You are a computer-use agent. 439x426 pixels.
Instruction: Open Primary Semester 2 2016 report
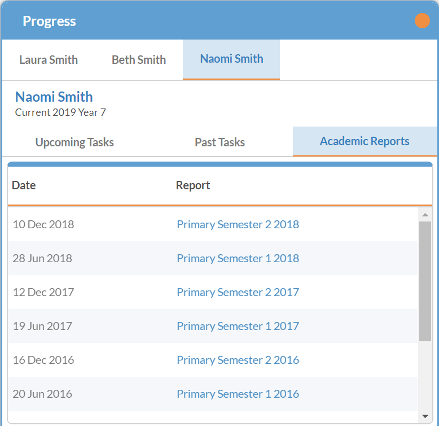point(238,360)
